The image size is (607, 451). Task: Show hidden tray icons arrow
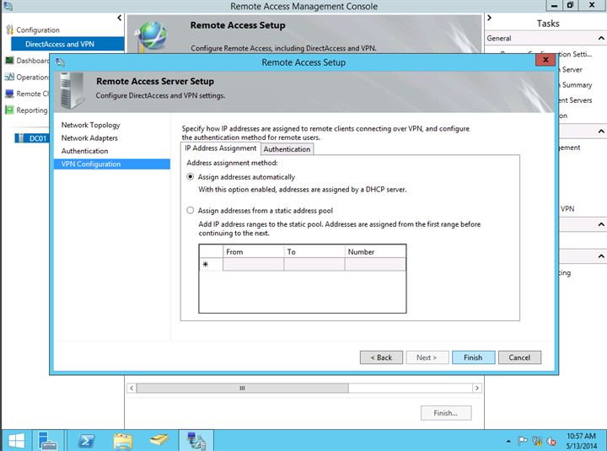[x=508, y=441]
